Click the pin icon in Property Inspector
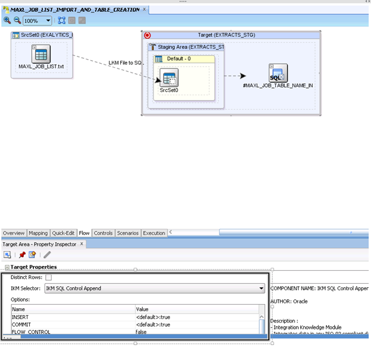Image resolution: width=371 pixels, height=351 pixels. pyautogui.click(x=23, y=255)
